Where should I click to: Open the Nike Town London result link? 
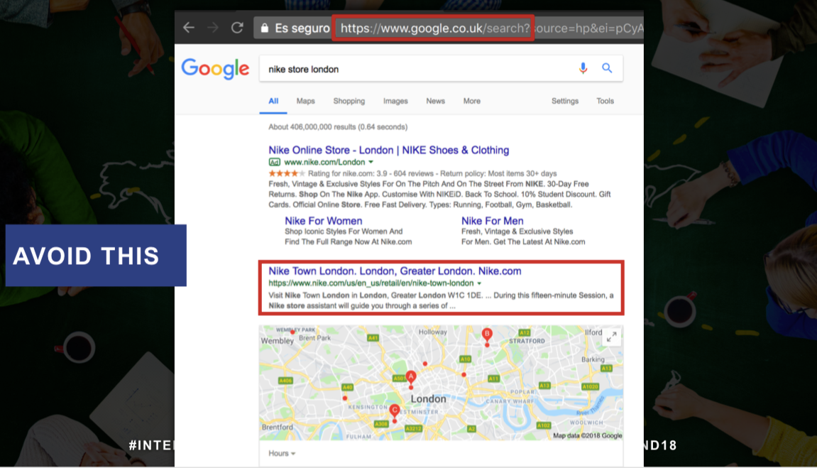(395, 271)
